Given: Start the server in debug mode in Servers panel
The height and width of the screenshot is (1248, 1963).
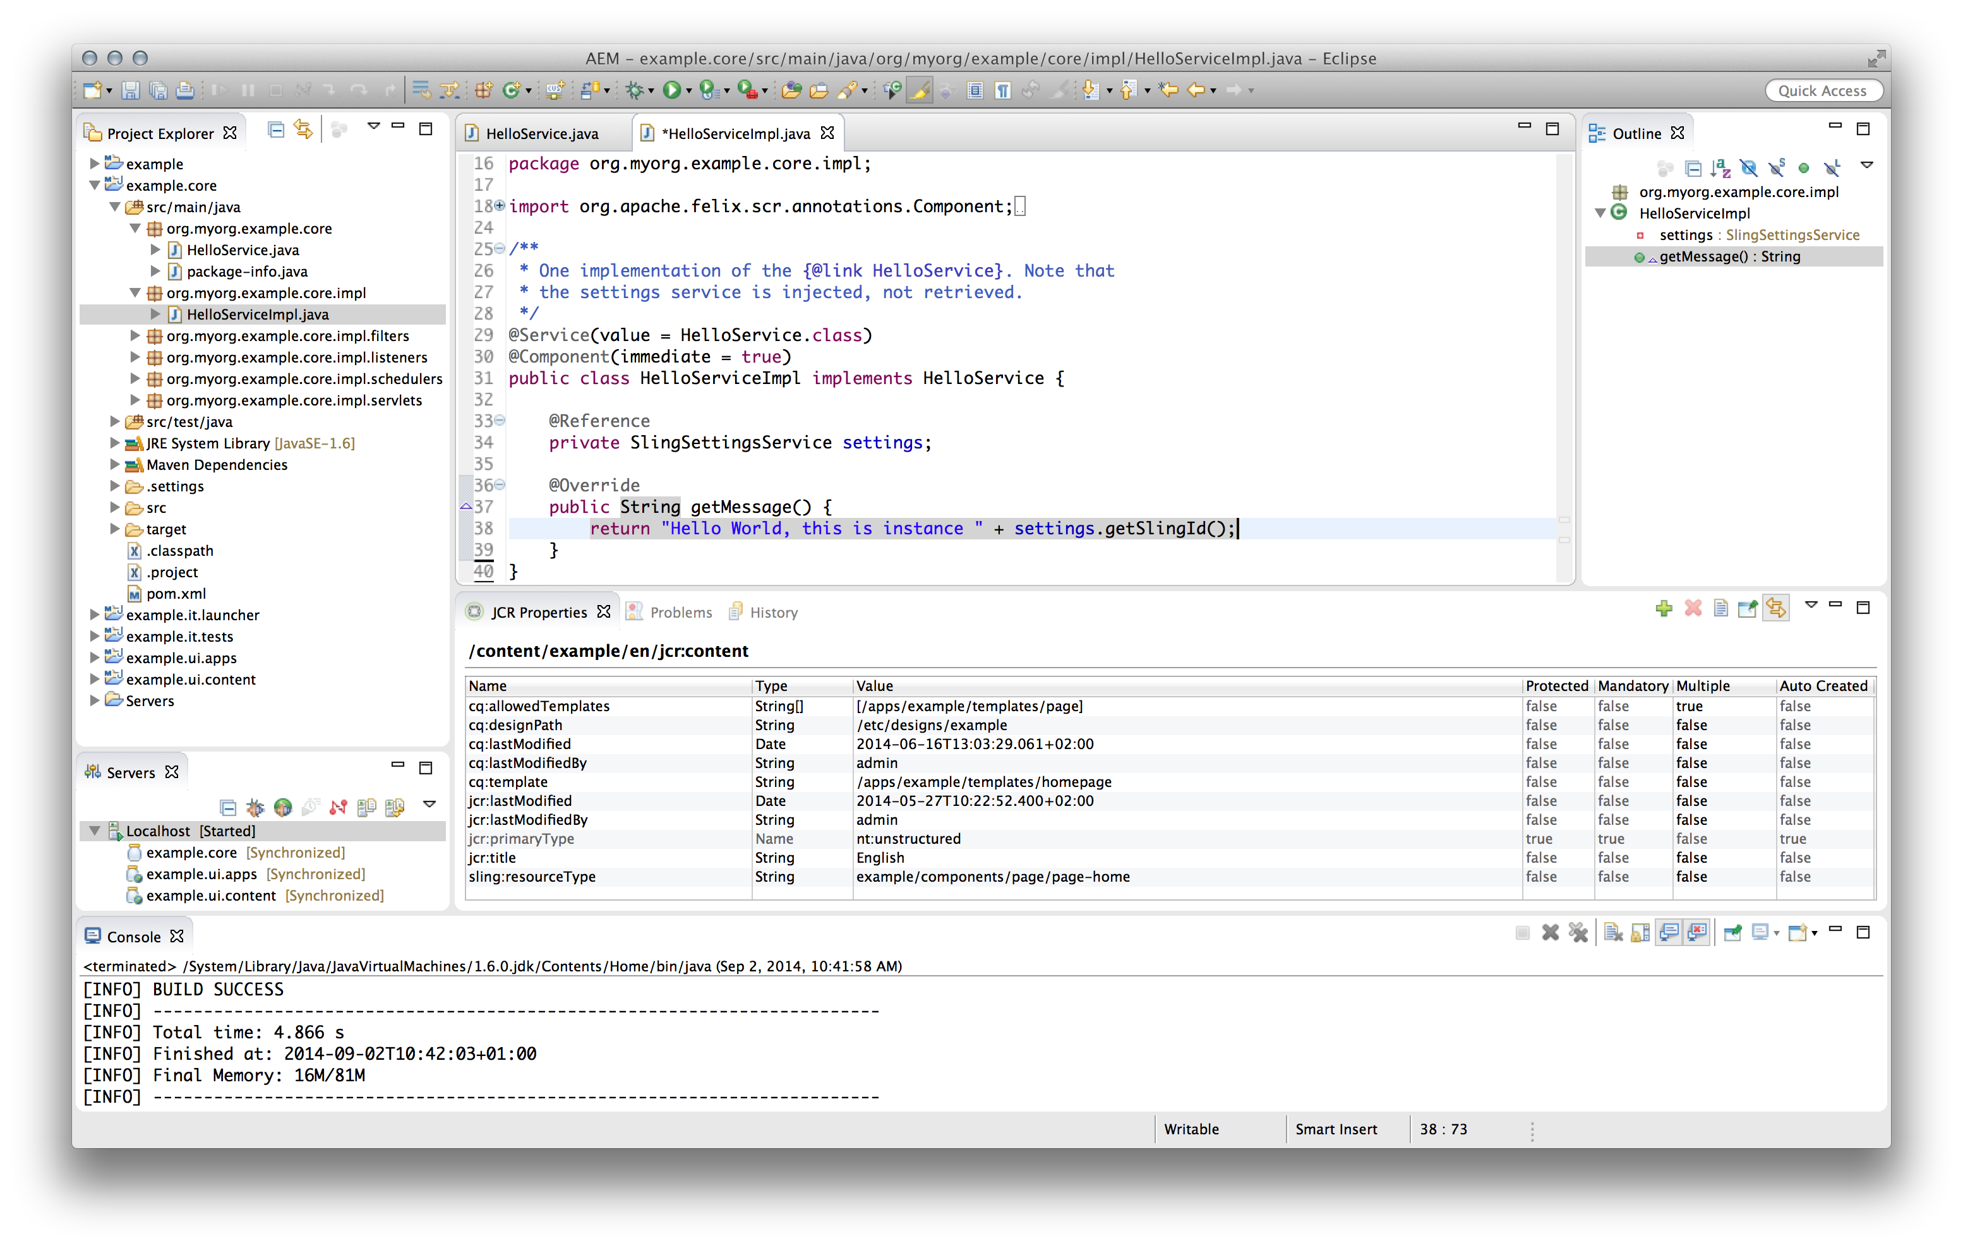Looking at the screenshot, I should 255,808.
